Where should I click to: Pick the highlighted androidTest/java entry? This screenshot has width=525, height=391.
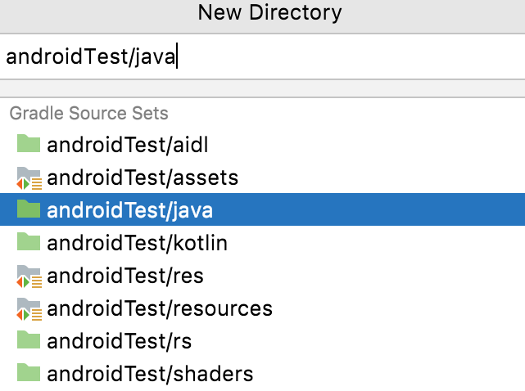pyautogui.click(x=129, y=210)
